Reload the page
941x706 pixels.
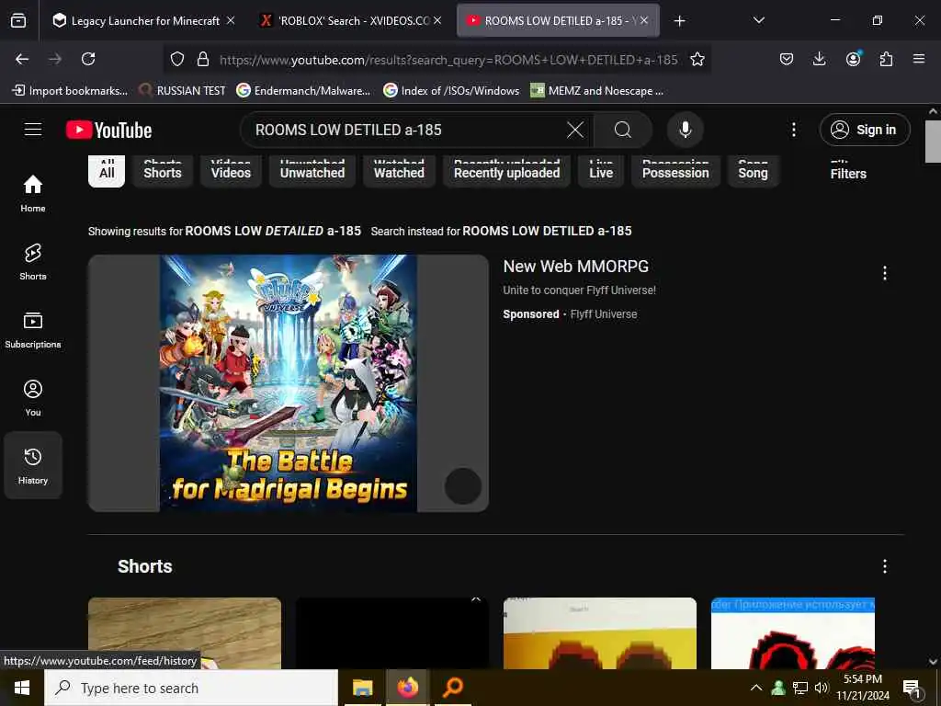point(88,59)
